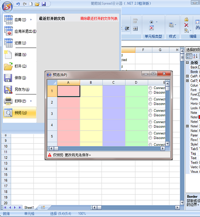Image resolution: width=200 pixels, height=217 pixels.
Task: Open the style dropdown arrow in 样式 group
Action: click(175, 25)
